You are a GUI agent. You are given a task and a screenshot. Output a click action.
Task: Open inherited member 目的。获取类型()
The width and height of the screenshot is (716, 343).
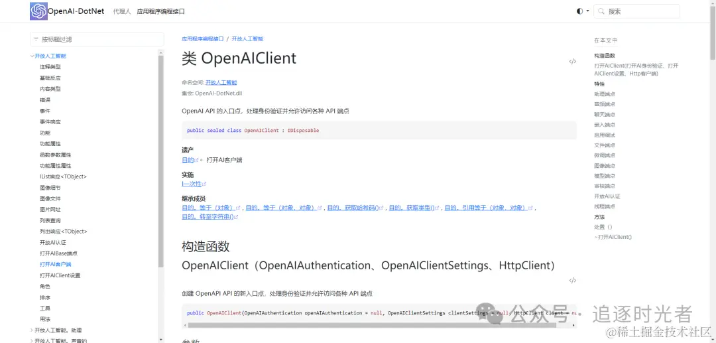(x=411, y=208)
